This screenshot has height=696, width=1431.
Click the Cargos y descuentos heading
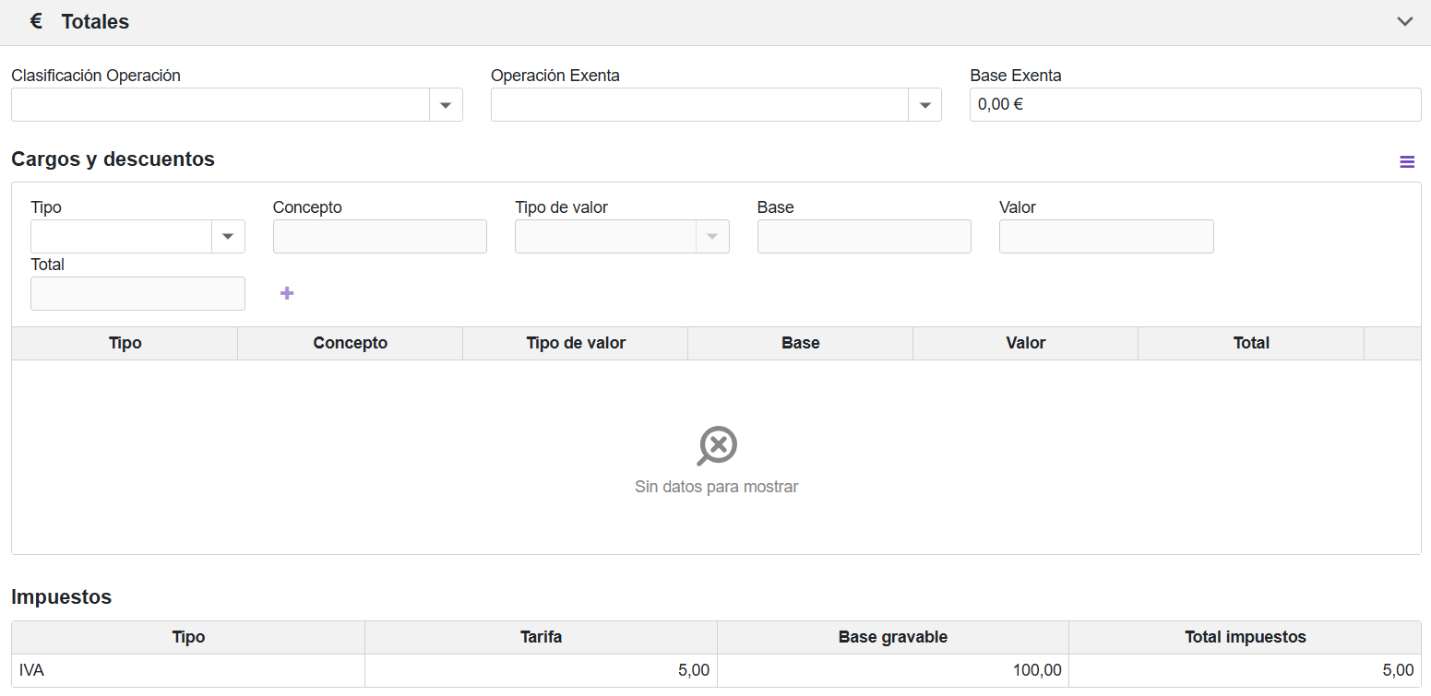point(113,159)
